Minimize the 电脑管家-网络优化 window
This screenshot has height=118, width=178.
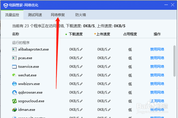coord(166,5)
